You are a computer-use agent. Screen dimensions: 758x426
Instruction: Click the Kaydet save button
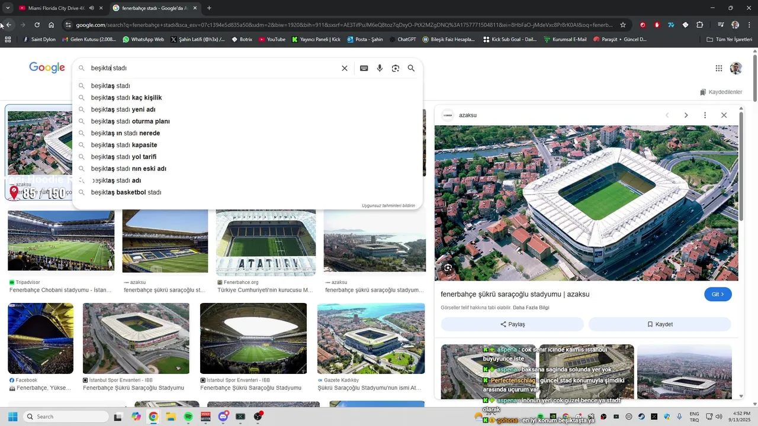[x=660, y=324]
